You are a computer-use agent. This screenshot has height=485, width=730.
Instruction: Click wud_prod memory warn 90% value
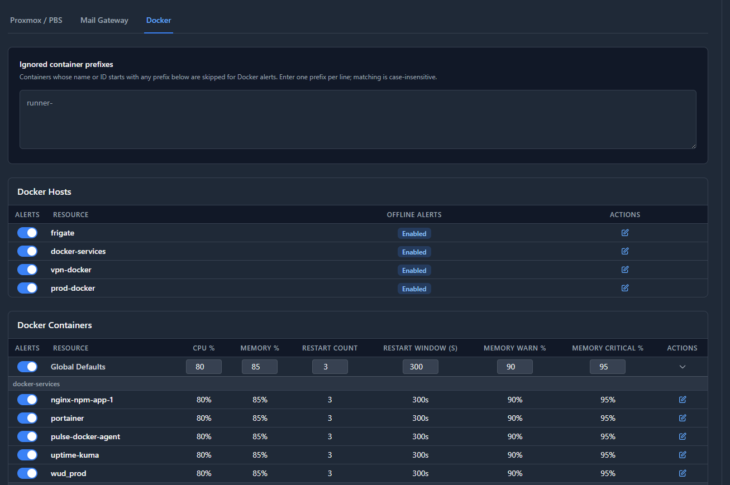point(515,473)
